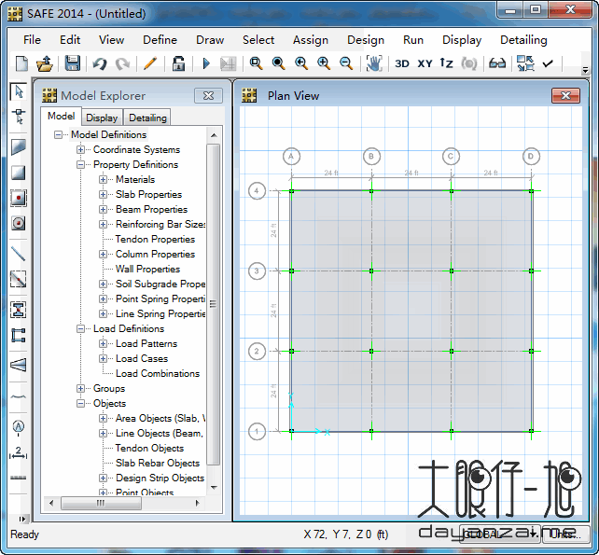The height and width of the screenshot is (555, 599).
Task: Open the Select menu
Action: pyautogui.click(x=258, y=40)
